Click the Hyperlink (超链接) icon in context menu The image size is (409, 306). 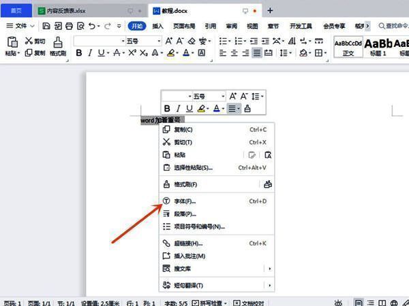coord(166,243)
